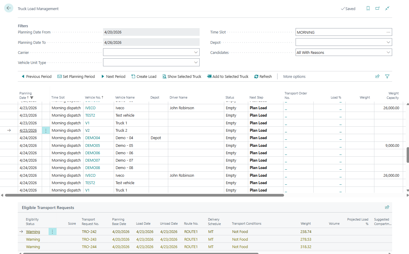Go to Previous Period
This screenshot has width=409, height=254.
coord(36,76)
